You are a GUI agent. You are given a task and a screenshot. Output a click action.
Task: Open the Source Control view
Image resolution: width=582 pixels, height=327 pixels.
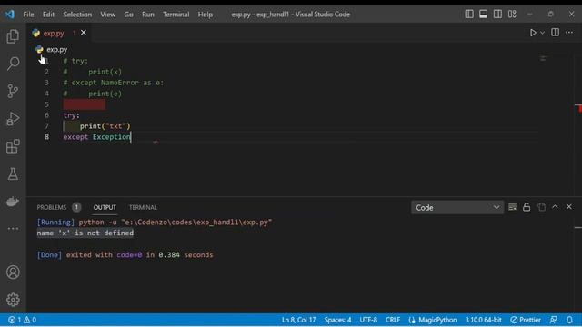[13, 91]
